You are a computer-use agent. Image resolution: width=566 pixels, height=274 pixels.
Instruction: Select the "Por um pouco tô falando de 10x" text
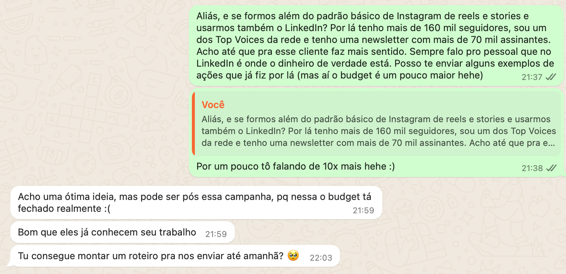[x=295, y=167]
